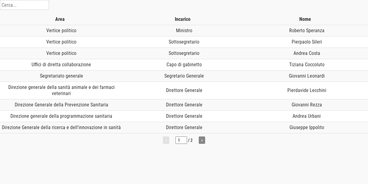Image resolution: width=368 pixels, height=184 pixels.
Task: Select the sanità animale e farmaci veterinari cell
Action: coord(61,90)
